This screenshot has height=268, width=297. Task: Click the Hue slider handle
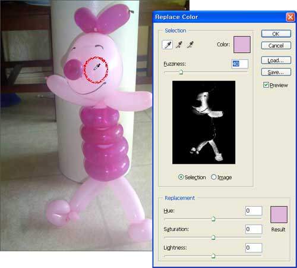pos(213,219)
